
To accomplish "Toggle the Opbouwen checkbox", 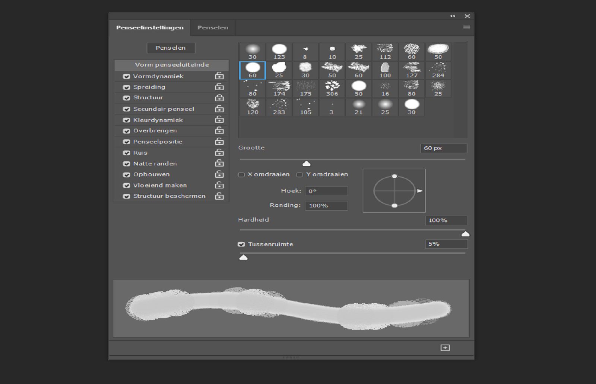I will [x=127, y=175].
